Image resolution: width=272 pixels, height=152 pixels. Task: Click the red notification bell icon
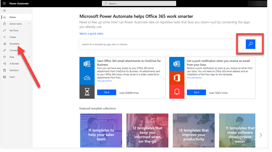coord(177,92)
